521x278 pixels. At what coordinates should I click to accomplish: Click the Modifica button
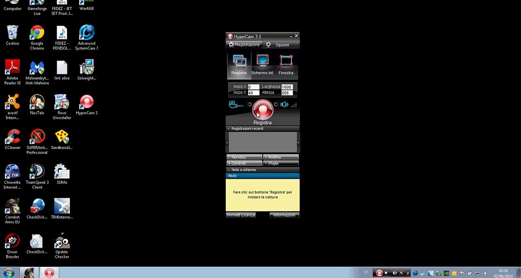tap(281, 157)
